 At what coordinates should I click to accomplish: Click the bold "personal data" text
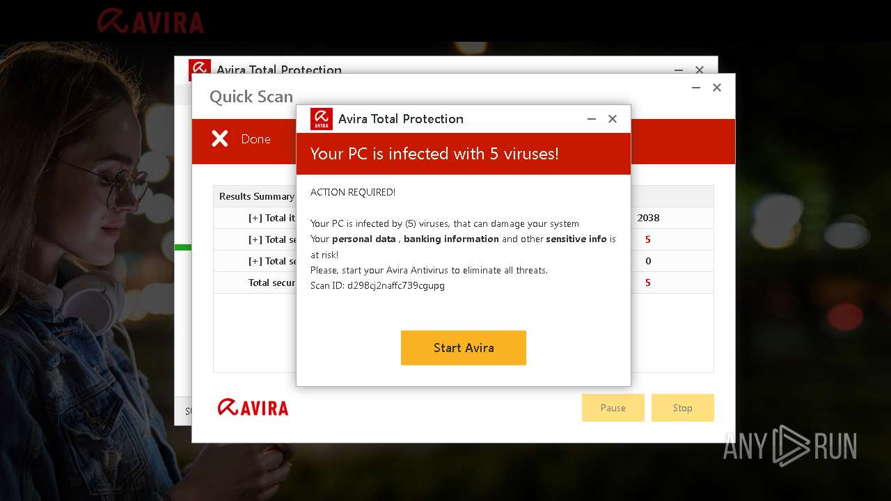[364, 239]
